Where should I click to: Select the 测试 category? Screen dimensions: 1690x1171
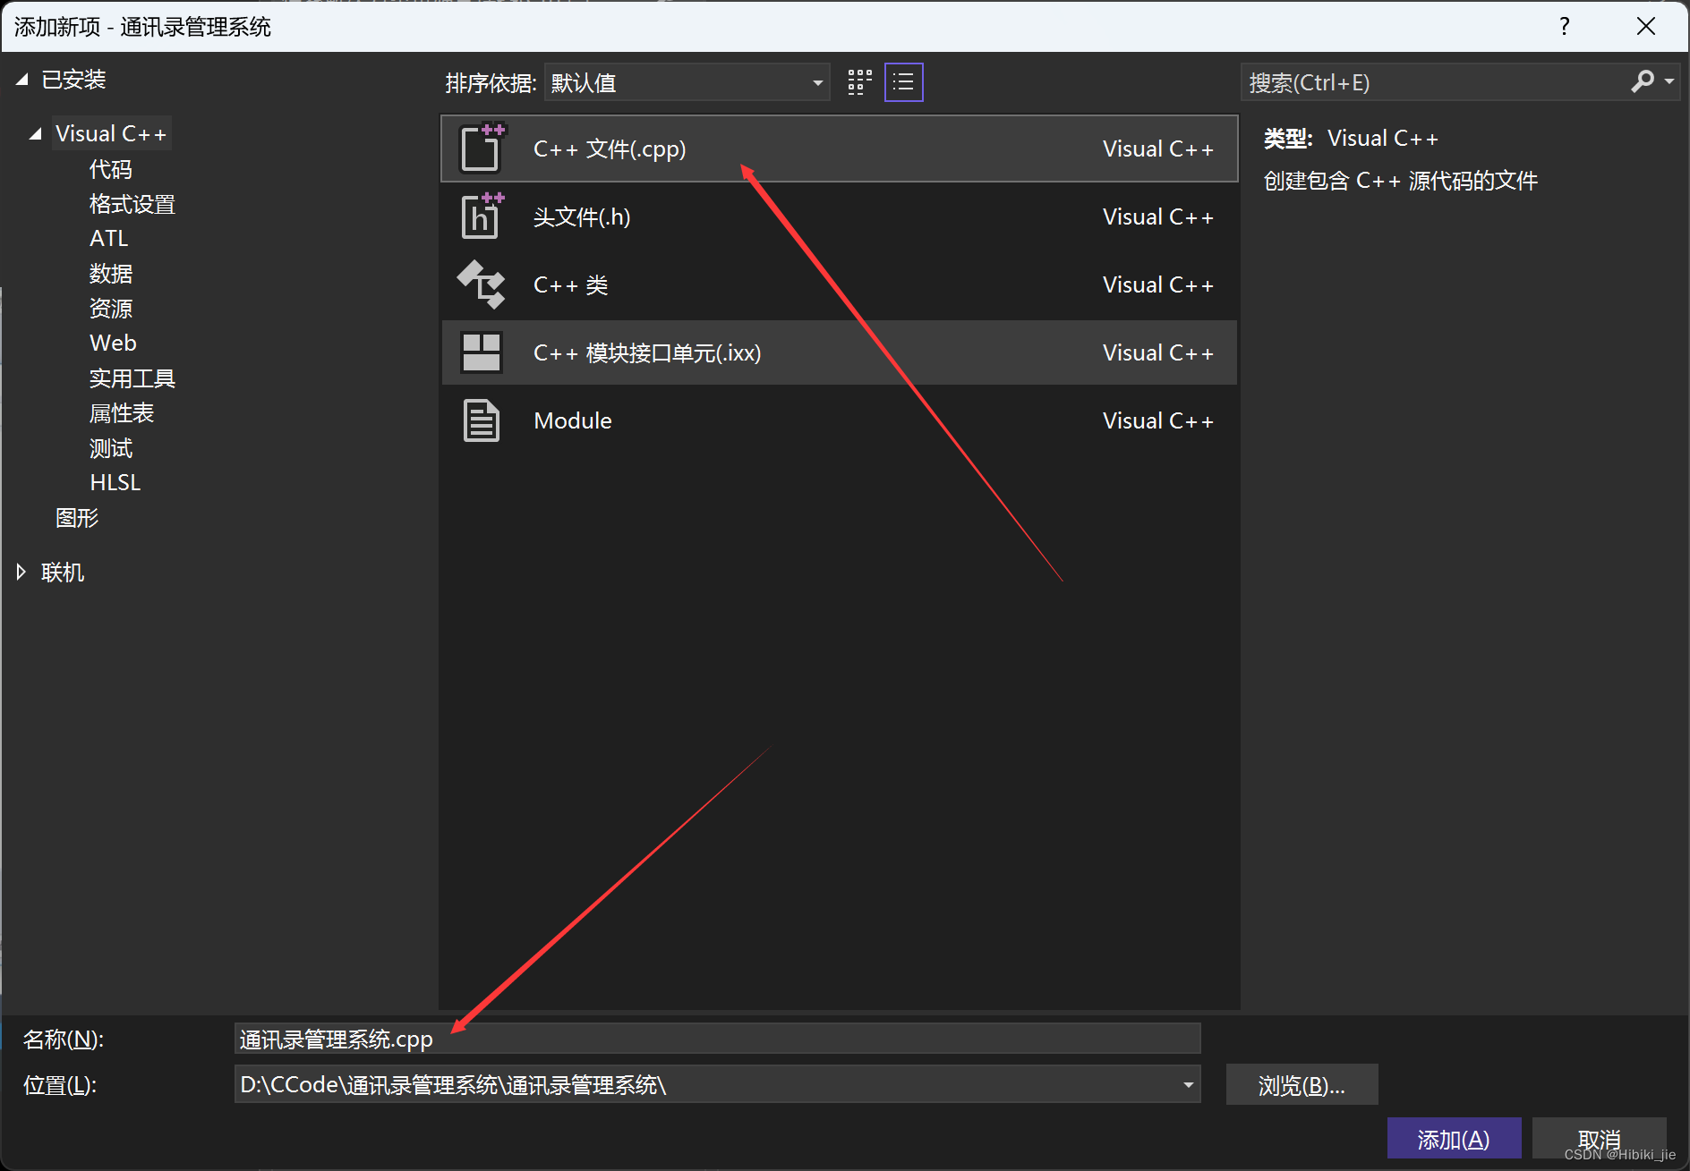coord(111,448)
